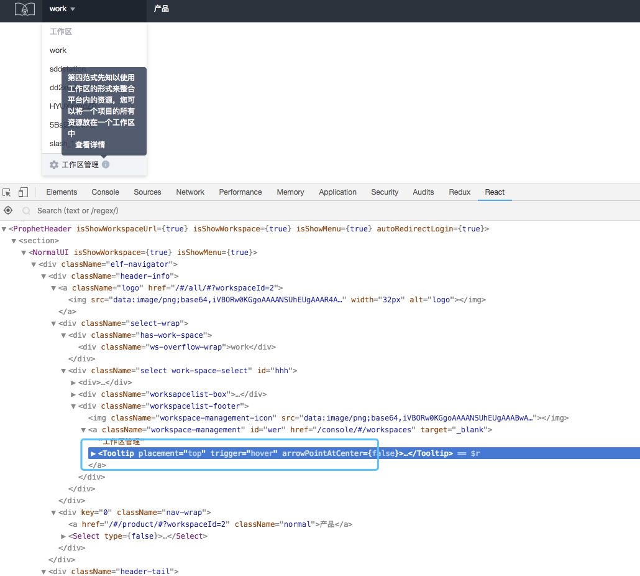Open the 工作区管理 link

(80, 165)
